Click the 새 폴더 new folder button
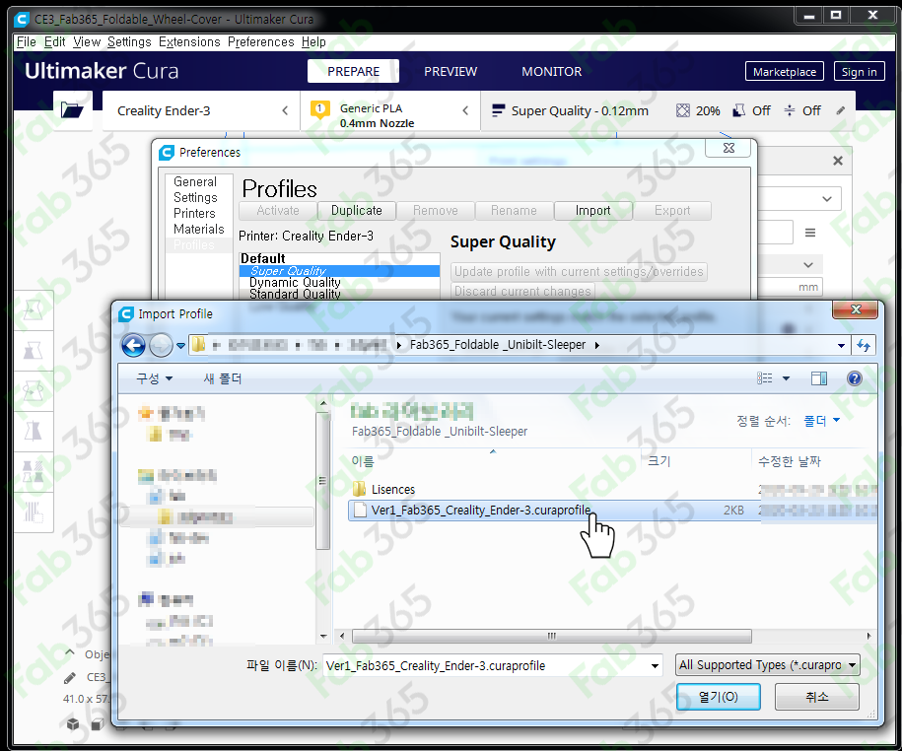Viewport: 902px width, 751px height. (x=223, y=378)
